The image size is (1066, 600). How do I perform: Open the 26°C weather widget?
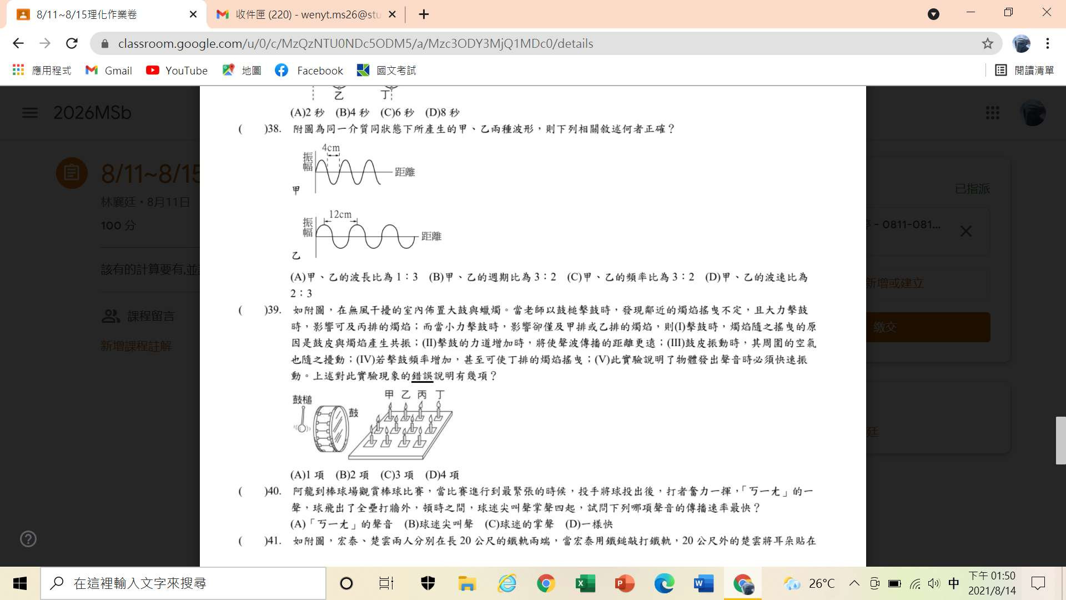pos(809,583)
